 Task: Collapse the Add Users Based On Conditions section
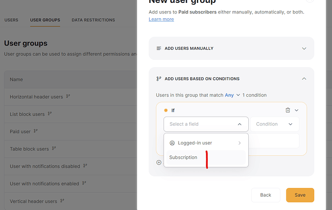[304, 79]
